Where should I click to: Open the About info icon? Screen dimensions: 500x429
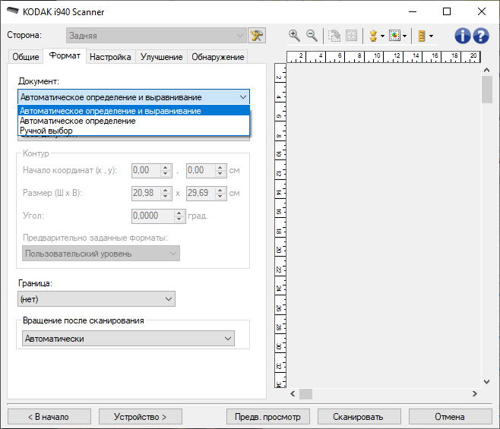tap(462, 36)
